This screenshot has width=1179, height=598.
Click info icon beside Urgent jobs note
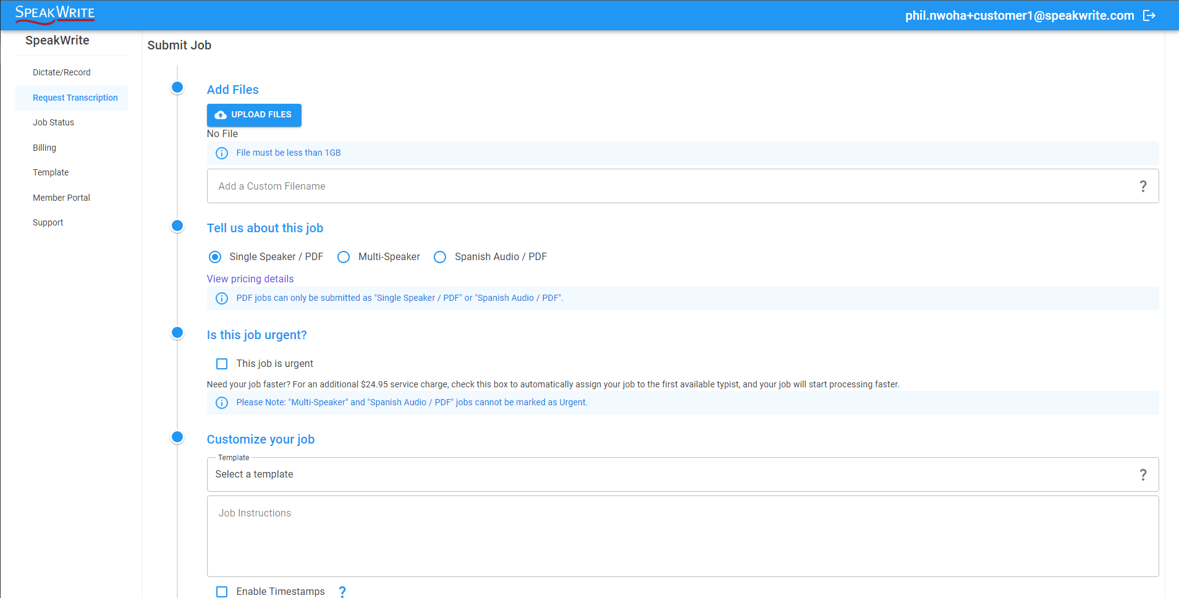(222, 403)
